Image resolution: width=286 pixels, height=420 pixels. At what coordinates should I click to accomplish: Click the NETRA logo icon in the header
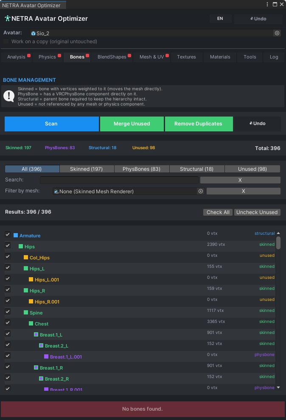(8, 19)
